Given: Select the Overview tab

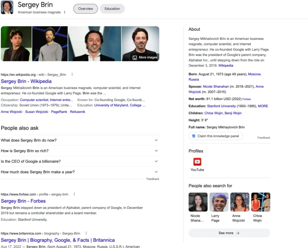Looking at the screenshot, I should [85, 9].
